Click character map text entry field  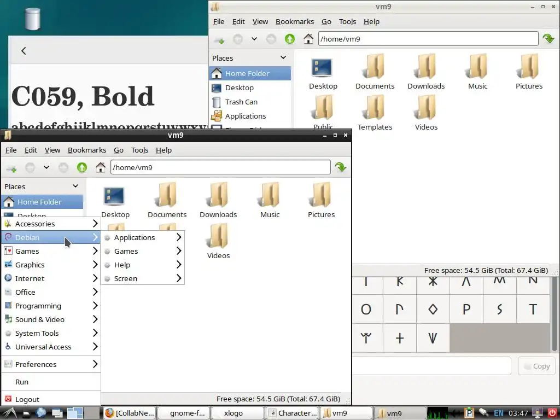(431, 366)
